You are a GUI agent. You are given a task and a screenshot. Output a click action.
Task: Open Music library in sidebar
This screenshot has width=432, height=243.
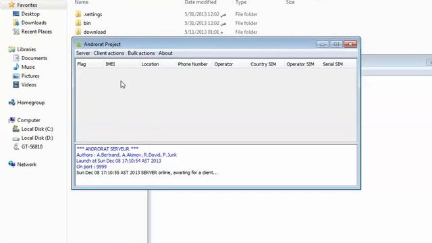point(28,67)
